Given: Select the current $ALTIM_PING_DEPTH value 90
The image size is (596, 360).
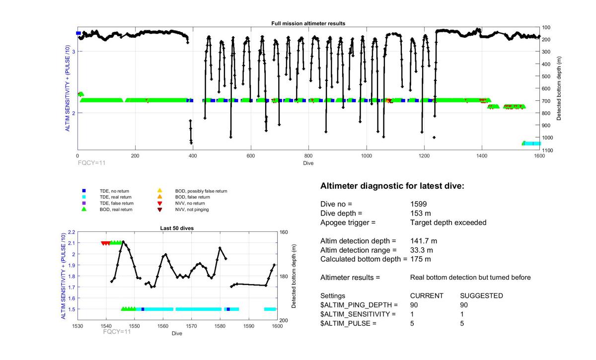Looking at the screenshot, I should coord(415,305).
